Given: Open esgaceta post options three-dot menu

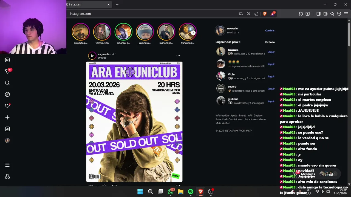Looking at the screenshot, I should [x=178, y=56].
